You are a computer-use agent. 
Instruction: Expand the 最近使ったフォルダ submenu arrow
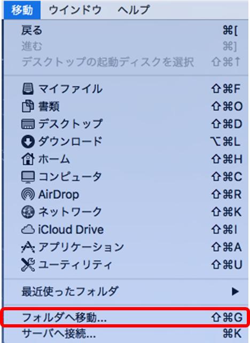pyautogui.click(x=235, y=292)
